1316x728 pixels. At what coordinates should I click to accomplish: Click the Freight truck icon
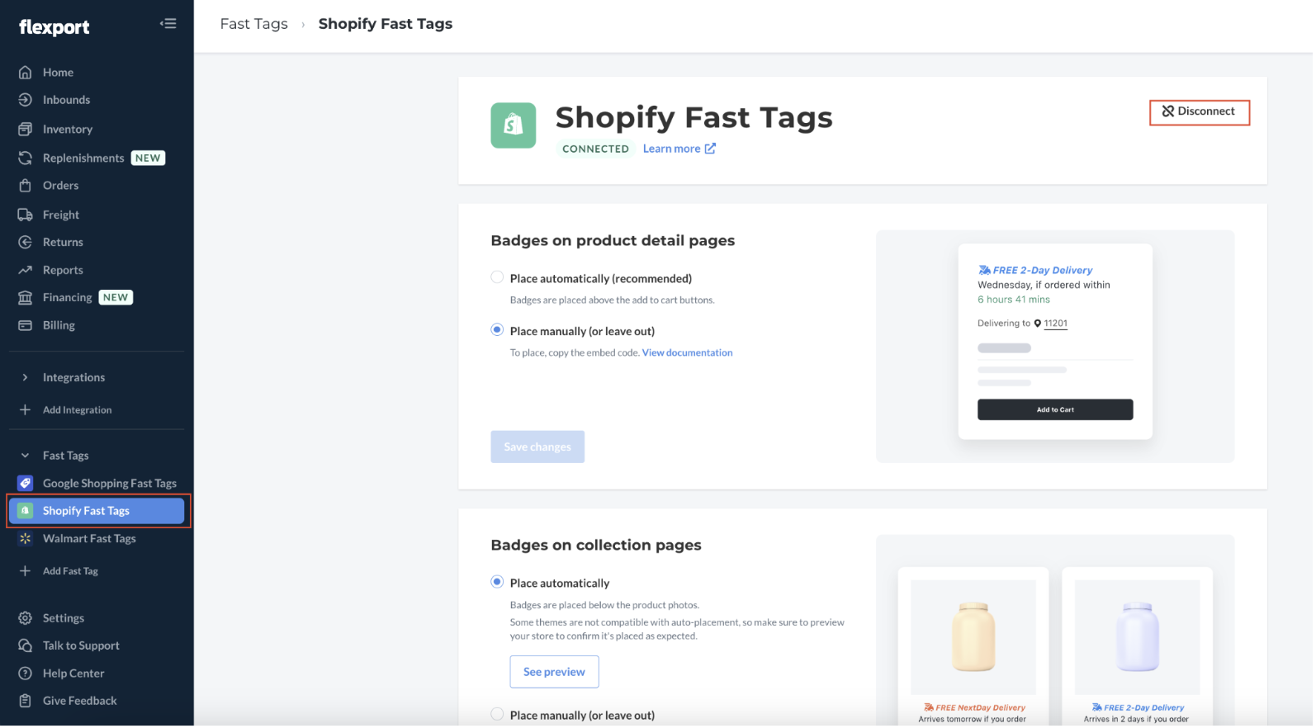pyautogui.click(x=26, y=215)
